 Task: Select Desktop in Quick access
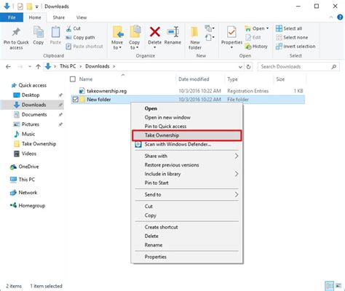[x=31, y=95]
